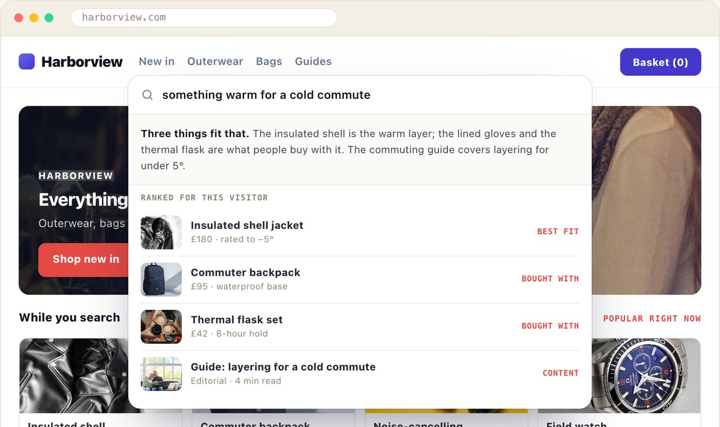Pick Thermal flask set result title

click(x=237, y=320)
